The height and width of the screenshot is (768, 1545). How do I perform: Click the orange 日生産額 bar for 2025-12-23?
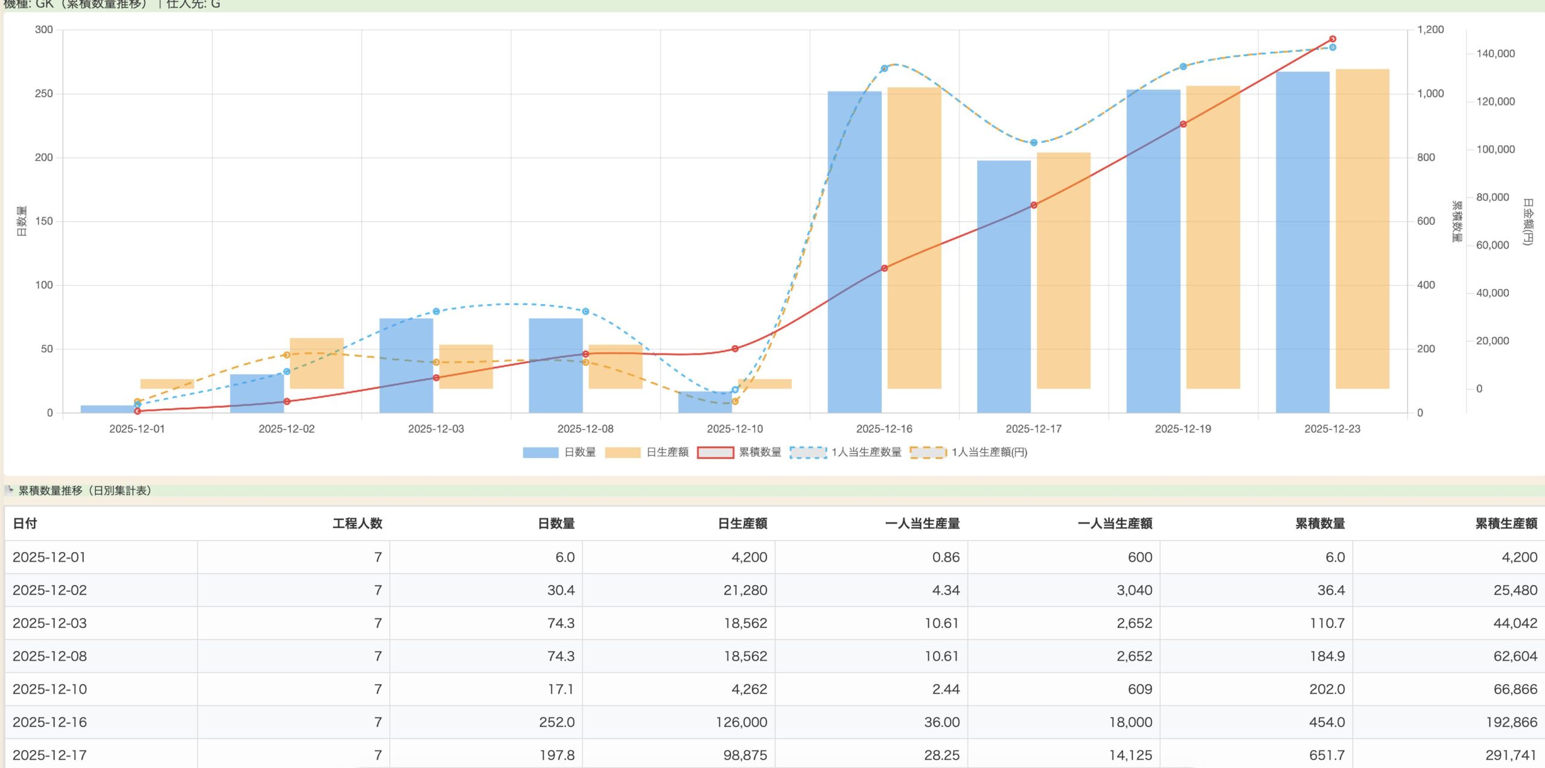tap(1362, 229)
